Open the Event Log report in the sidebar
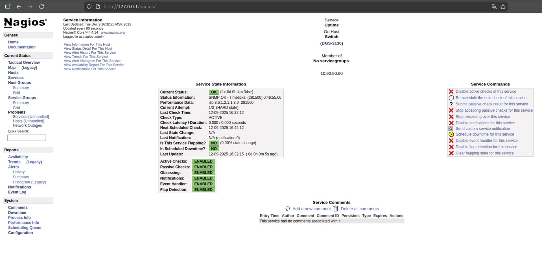 (x=17, y=192)
